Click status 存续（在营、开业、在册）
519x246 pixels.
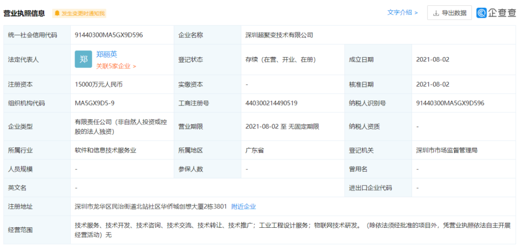281,60
